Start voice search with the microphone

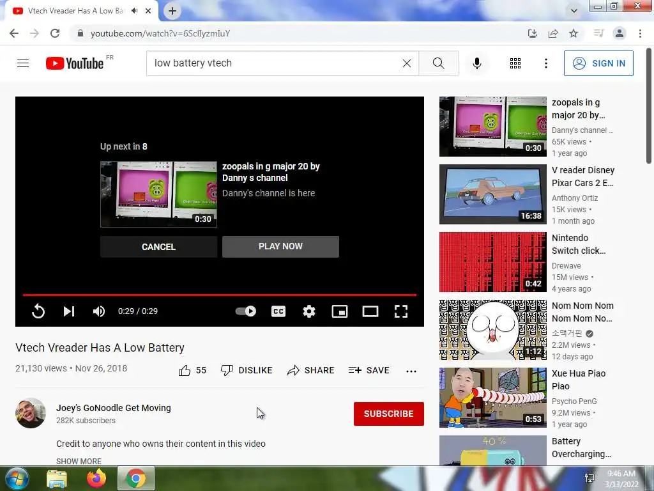click(x=476, y=63)
